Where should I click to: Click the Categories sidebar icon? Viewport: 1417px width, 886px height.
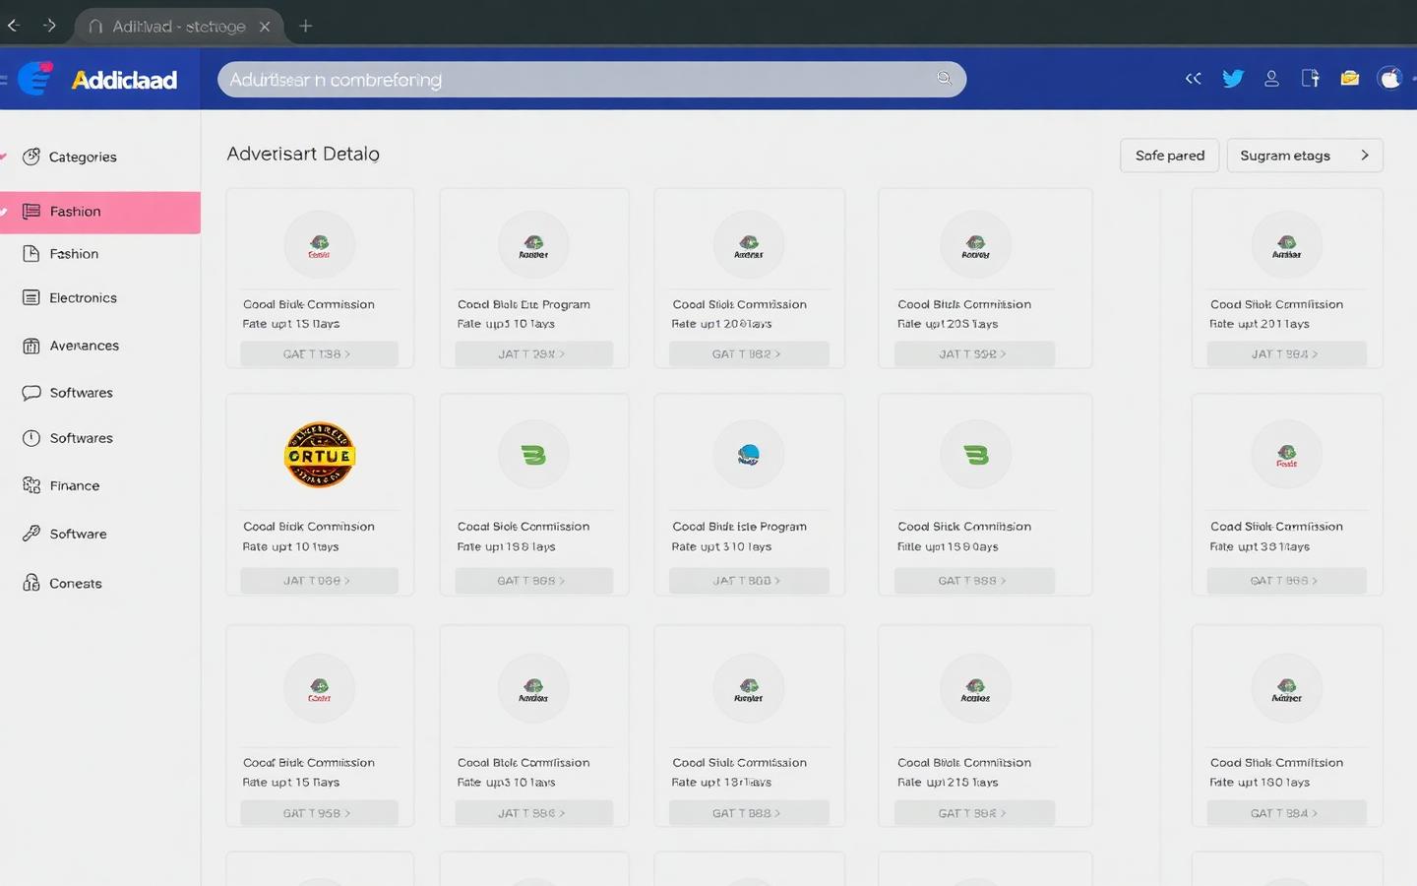(31, 157)
